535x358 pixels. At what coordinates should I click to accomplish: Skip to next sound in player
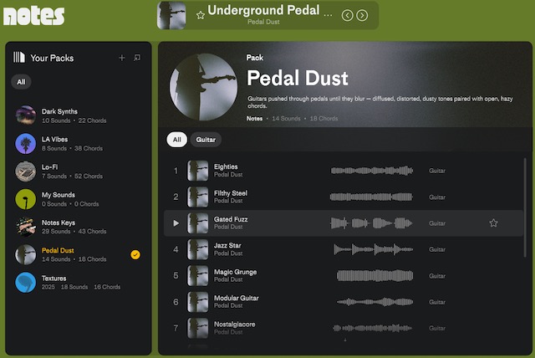[x=362, y=15]
